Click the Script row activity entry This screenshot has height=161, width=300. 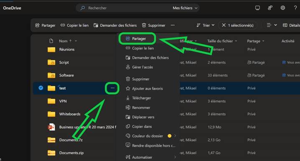pyautogui.click(x=291, y=62)
